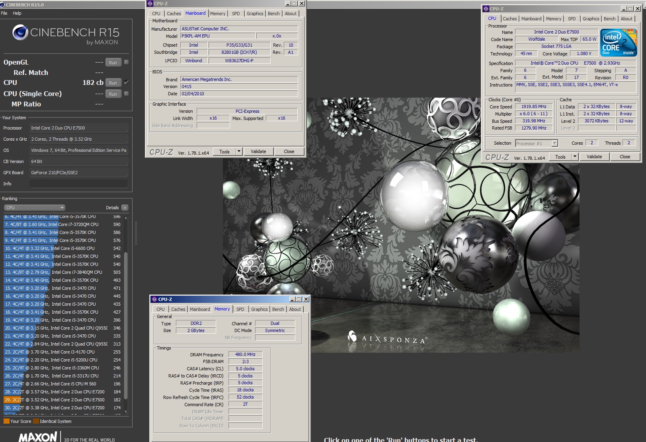Image resolution: width=646 pixels, height=442 pixels.
Task: Switch to Memory tab in CPU CPU-Z window
Action: click(554, 19)
